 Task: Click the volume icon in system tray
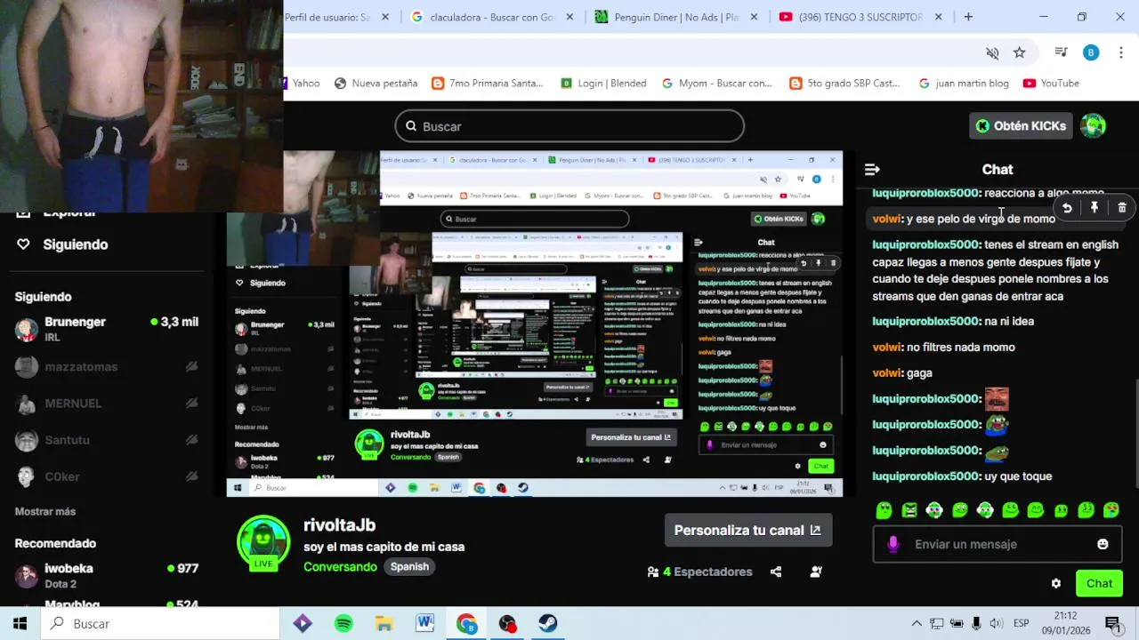click(x=996, y=623)
